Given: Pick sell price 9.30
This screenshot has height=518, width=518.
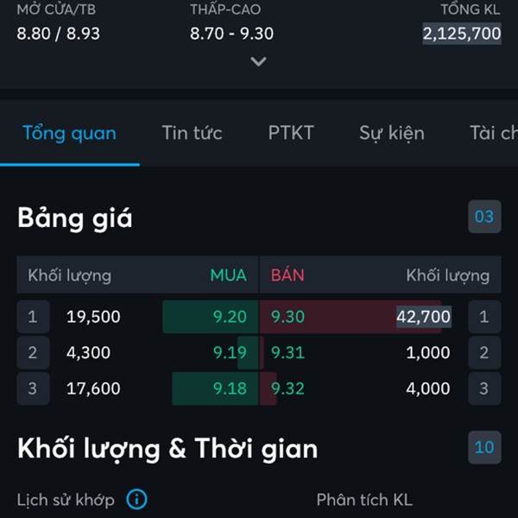Looking at the screenshot, I should 287,317.
